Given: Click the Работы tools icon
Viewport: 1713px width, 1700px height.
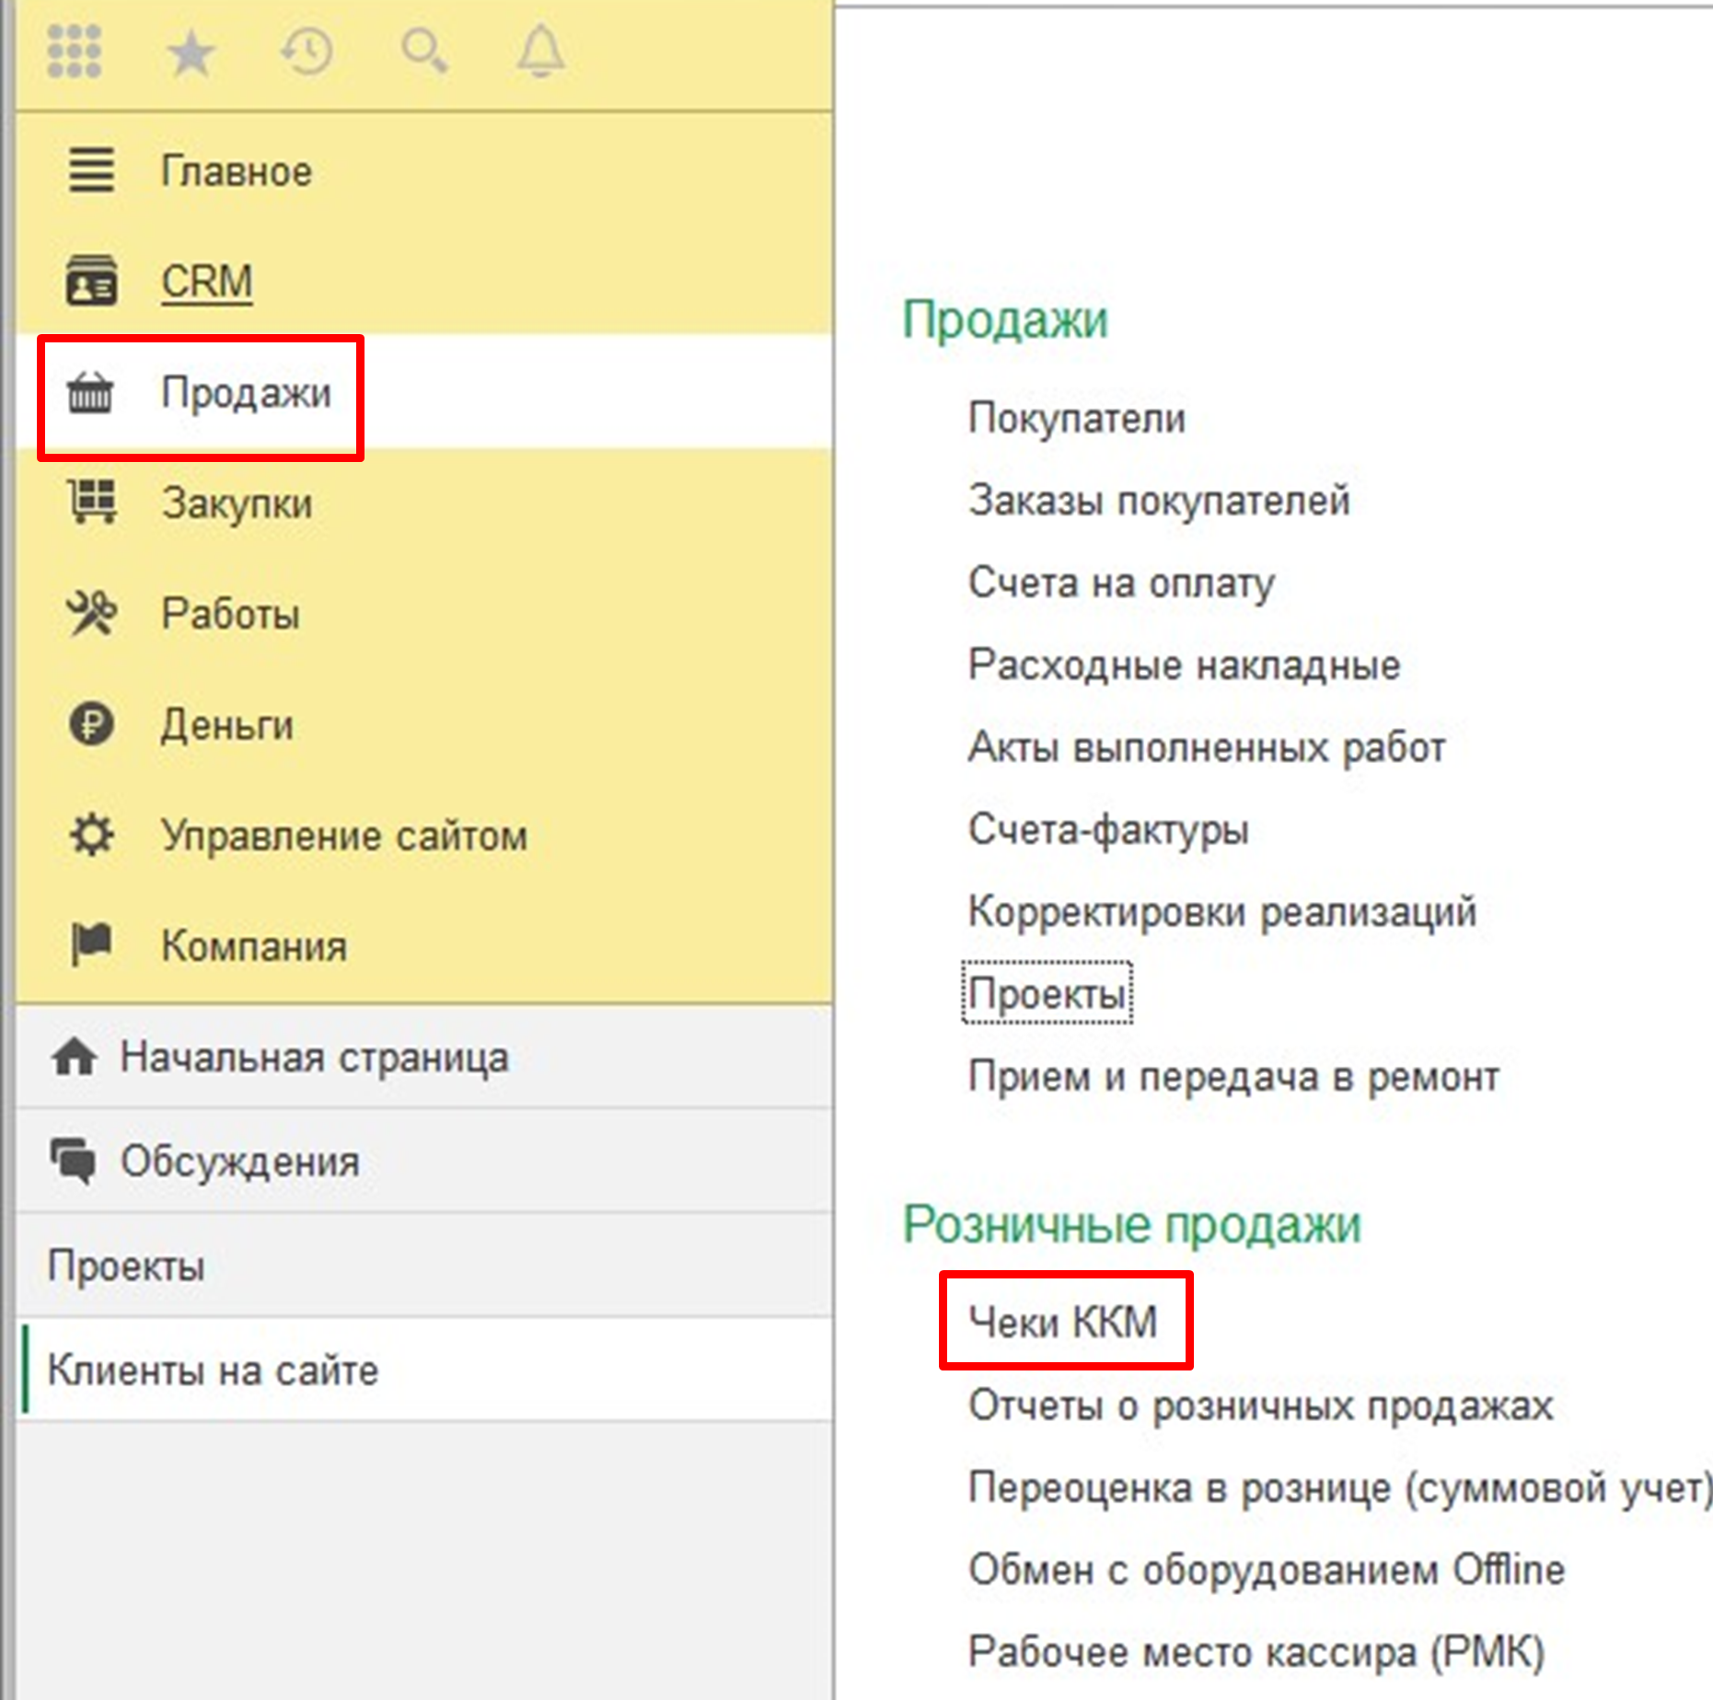Looking at the screenshot, I should (x=91, y=613).
